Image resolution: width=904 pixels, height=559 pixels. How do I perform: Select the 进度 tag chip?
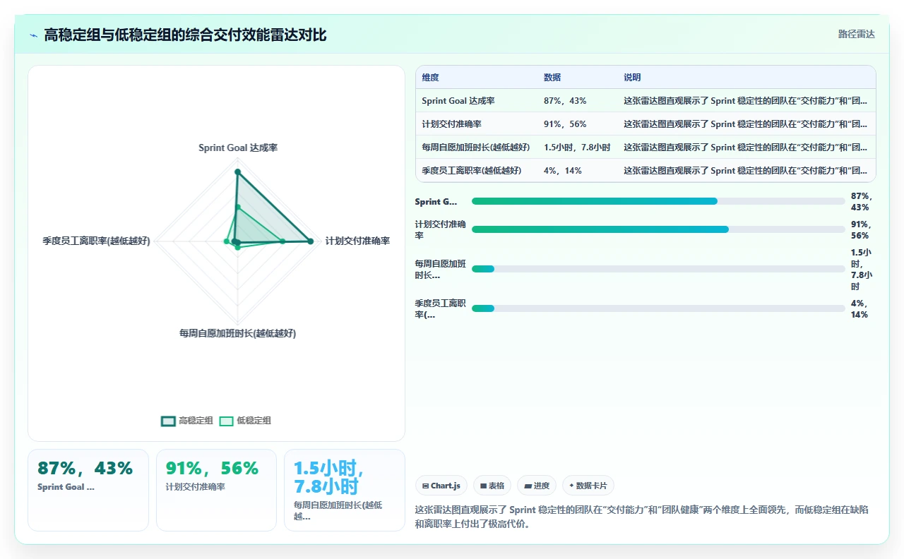tap(537, 486)
